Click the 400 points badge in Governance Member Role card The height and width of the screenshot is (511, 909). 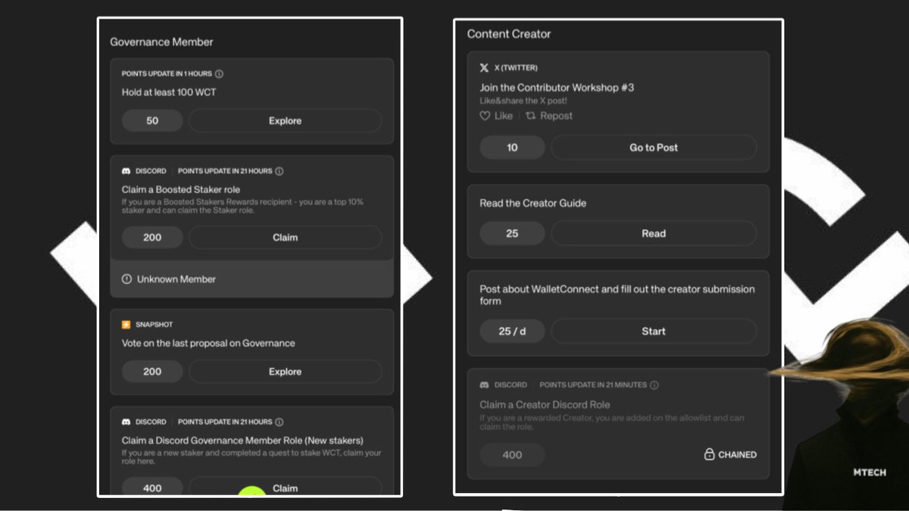coord(152,488)
